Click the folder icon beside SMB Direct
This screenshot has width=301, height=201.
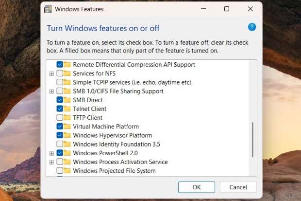tap(67, 100)
